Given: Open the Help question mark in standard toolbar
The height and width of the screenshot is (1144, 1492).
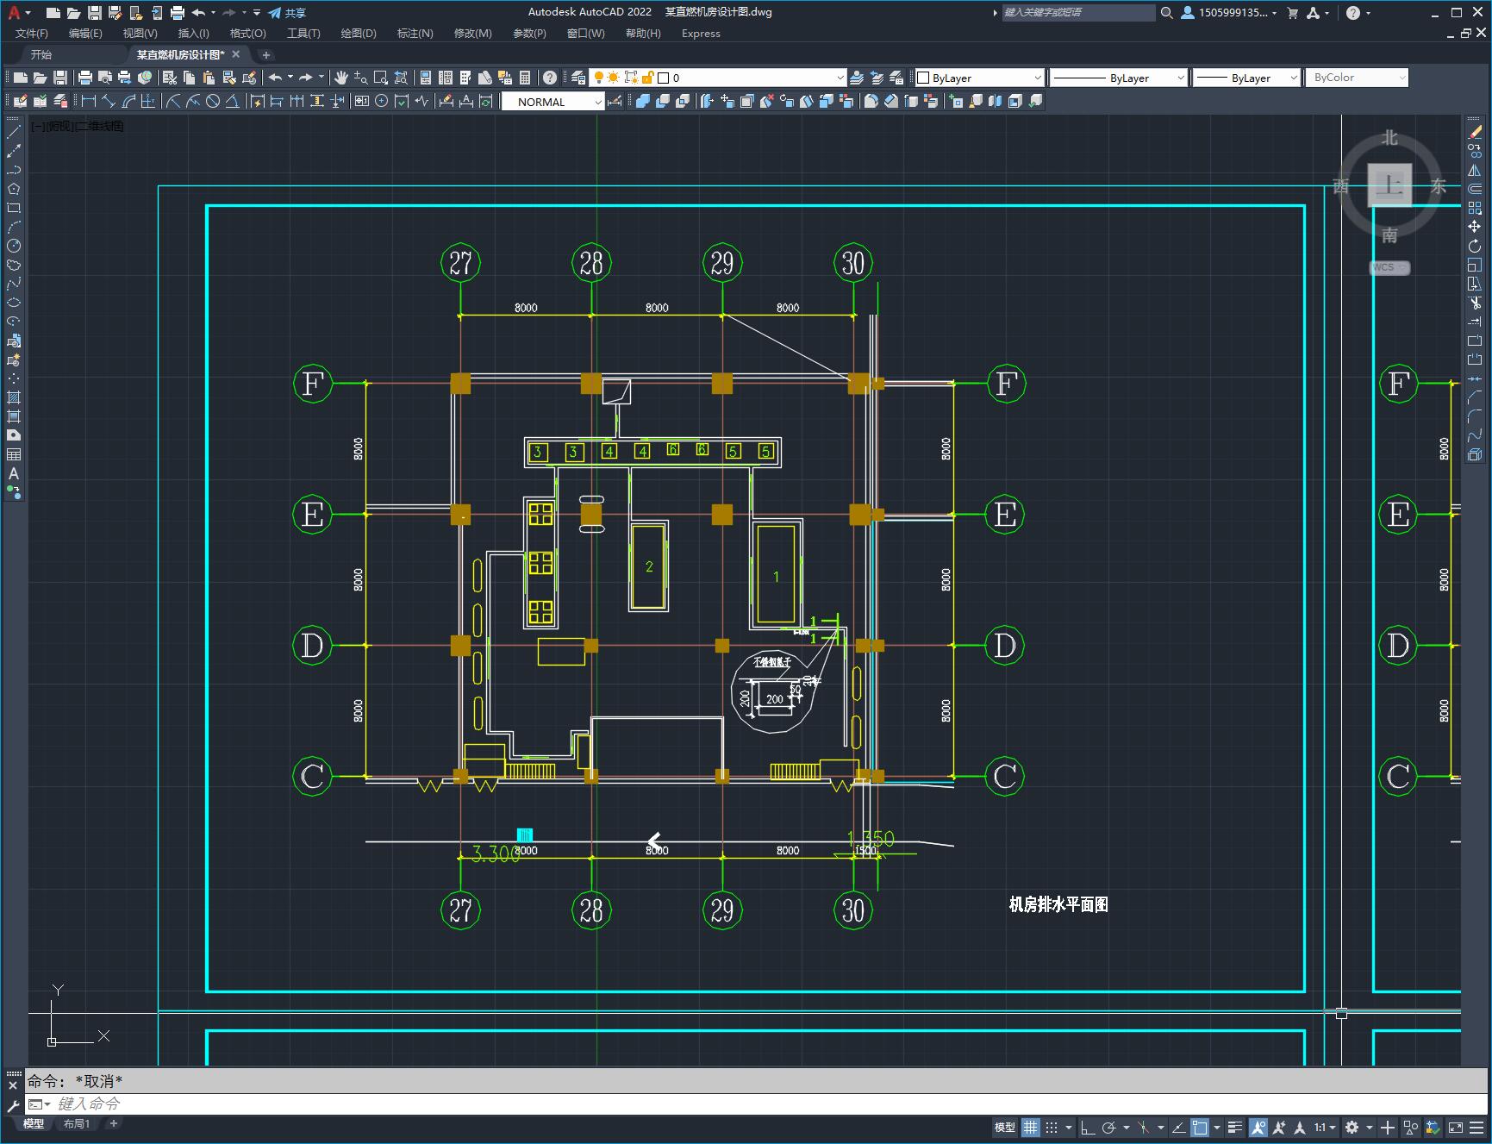Looking at the screenshot, I should tap(550, 78).
